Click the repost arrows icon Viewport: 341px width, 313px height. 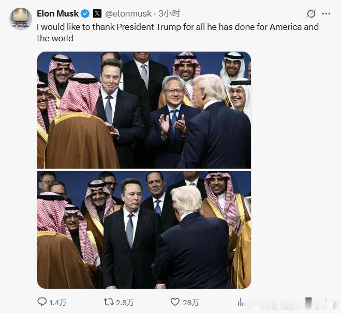pyautogui.click(x=109, y=302)
